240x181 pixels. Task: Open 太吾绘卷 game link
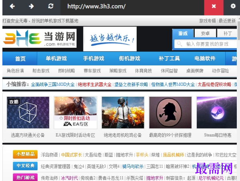(x=93, y=155)
